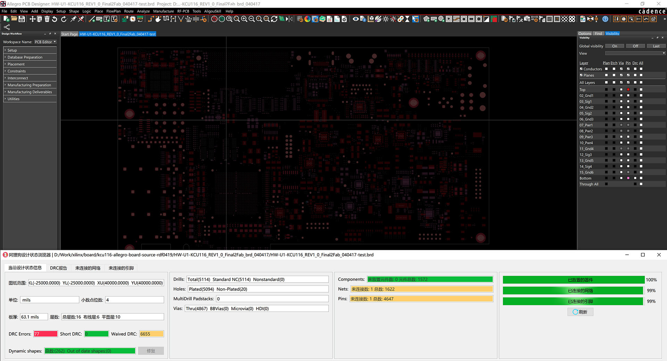667x361 pixels.
Task: Toggle Conductors Plan visibility checkbox
Action: click(x=607, y=69)
